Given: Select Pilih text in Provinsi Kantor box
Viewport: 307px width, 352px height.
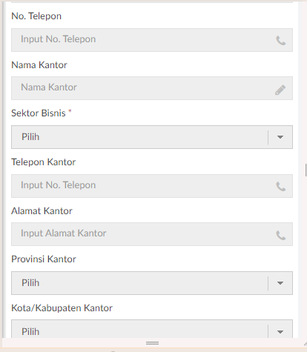Looking at the screenshot, I should 30,283.
